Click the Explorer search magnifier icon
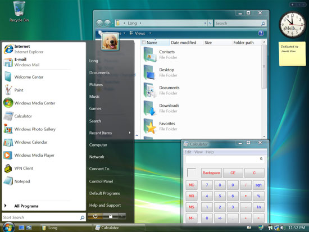Screen dimensions: 309x232 (x=263, y=24)
